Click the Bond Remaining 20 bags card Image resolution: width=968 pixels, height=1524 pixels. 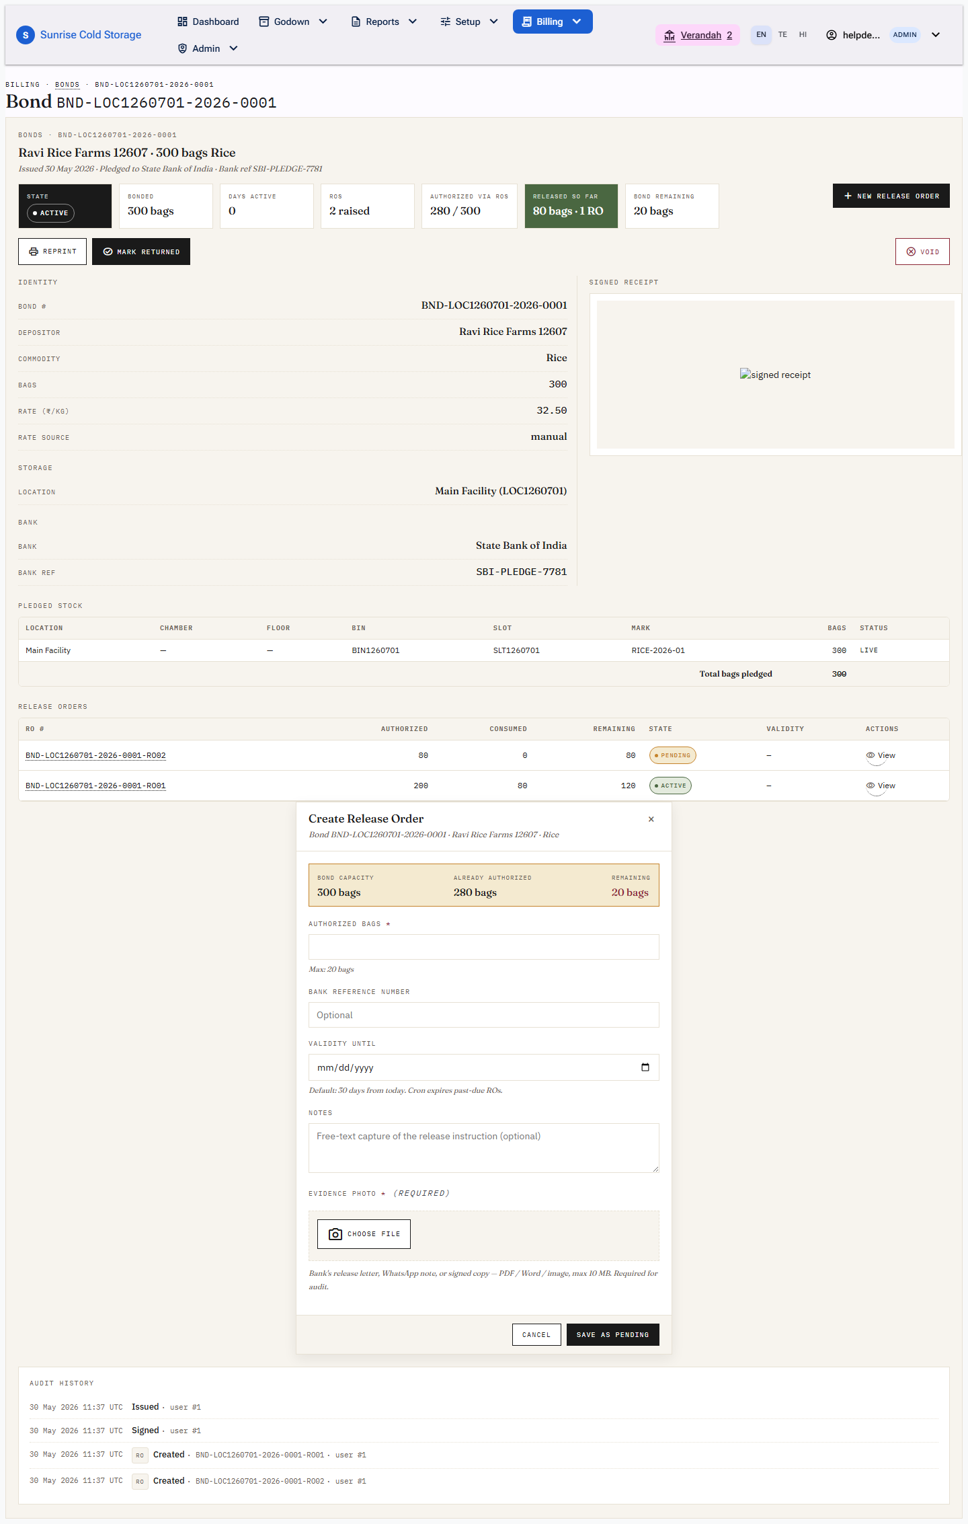(672, 206)
